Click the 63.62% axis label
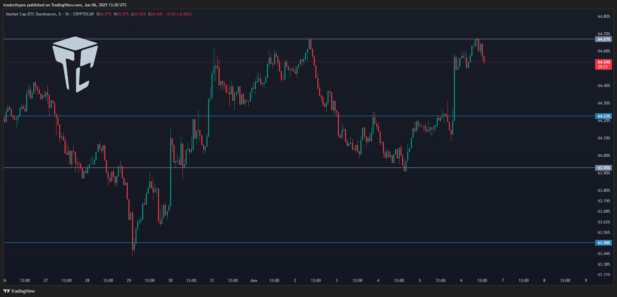 tap(604, 222)
